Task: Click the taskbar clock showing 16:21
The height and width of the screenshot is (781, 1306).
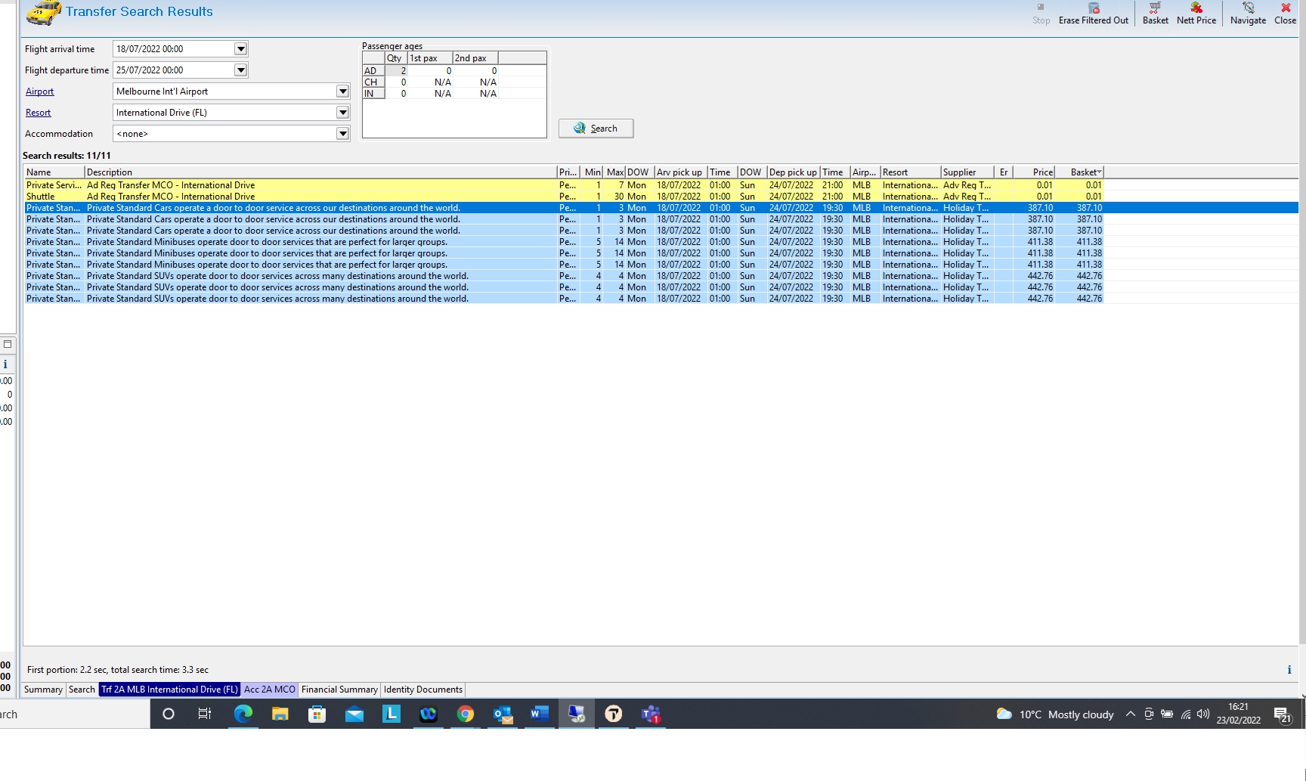Action: pos(1238,714)
